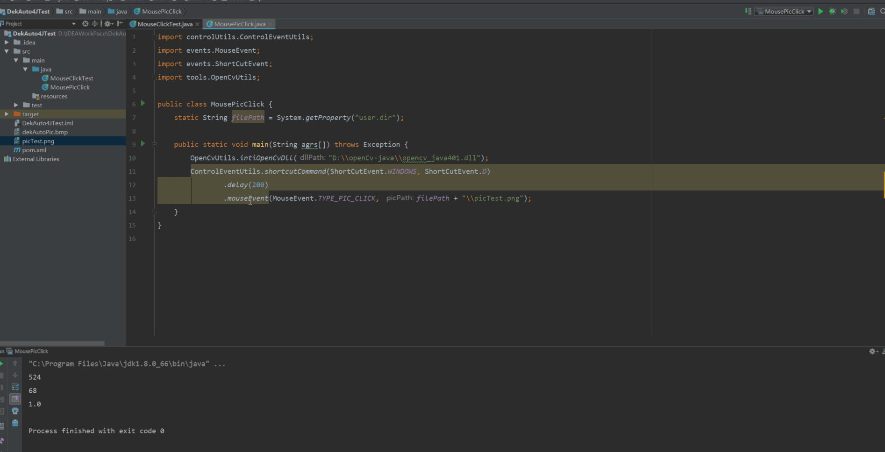Toggle scroll to end in console
Image resolution: width=885 pixels, height=452 pixels.
[15, 399]
